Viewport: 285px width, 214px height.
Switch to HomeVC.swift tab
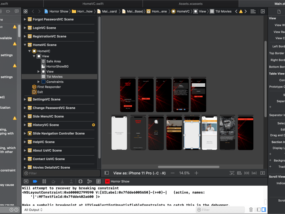coord(93,4)
